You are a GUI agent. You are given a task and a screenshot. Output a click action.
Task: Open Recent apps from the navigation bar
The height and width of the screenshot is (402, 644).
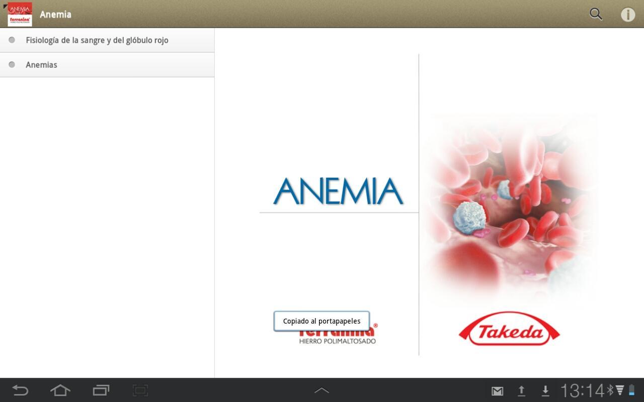[x=100, y=390]
